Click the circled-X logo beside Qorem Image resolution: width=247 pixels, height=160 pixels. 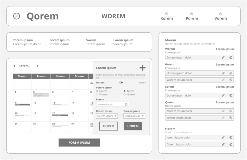point(16,16)
